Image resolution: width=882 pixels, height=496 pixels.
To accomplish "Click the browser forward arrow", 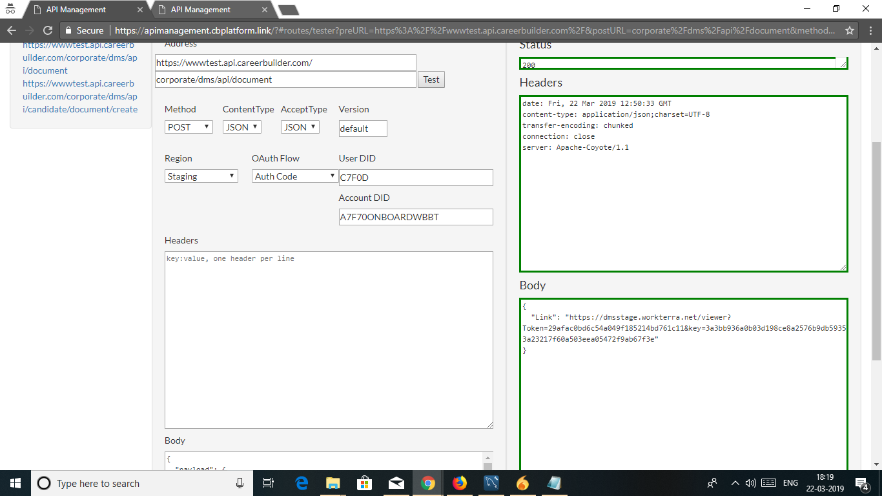I will [30, 30].
